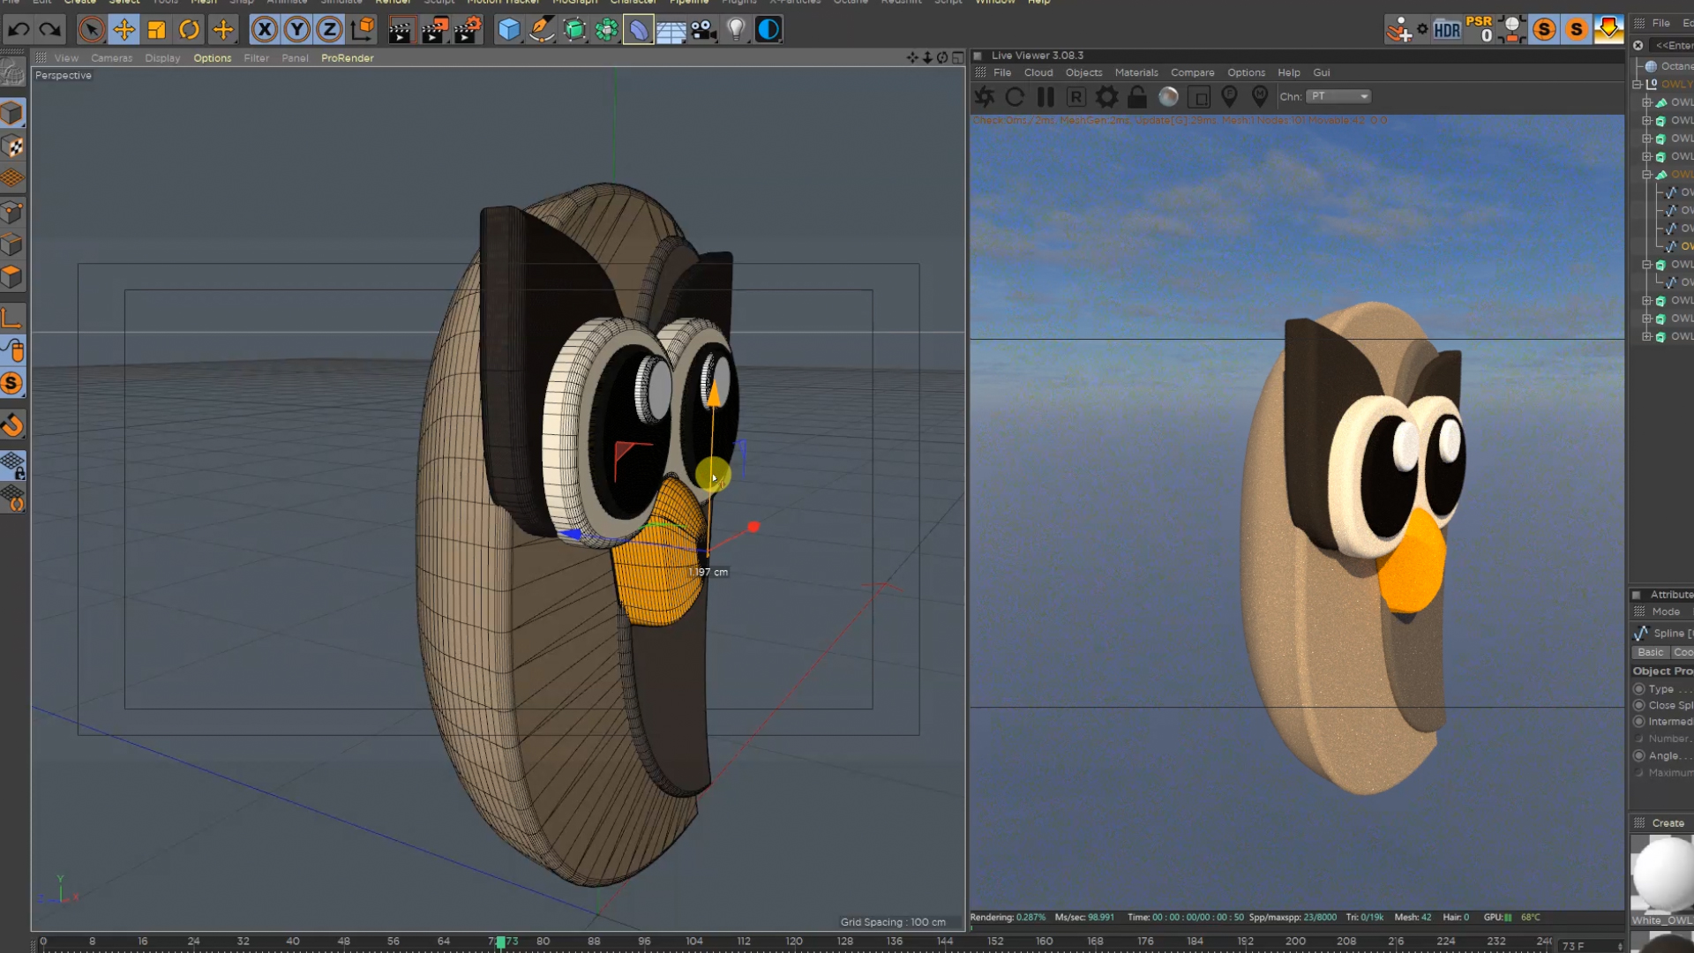Pause the Live Viewer render
This screenshot has width=1694, height=953.
click(x=1046, y=97)
